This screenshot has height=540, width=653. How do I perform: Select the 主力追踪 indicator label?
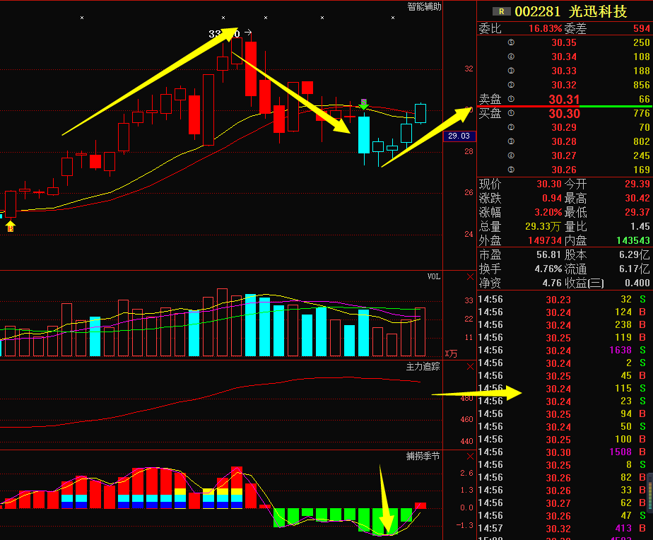(423, 367)
